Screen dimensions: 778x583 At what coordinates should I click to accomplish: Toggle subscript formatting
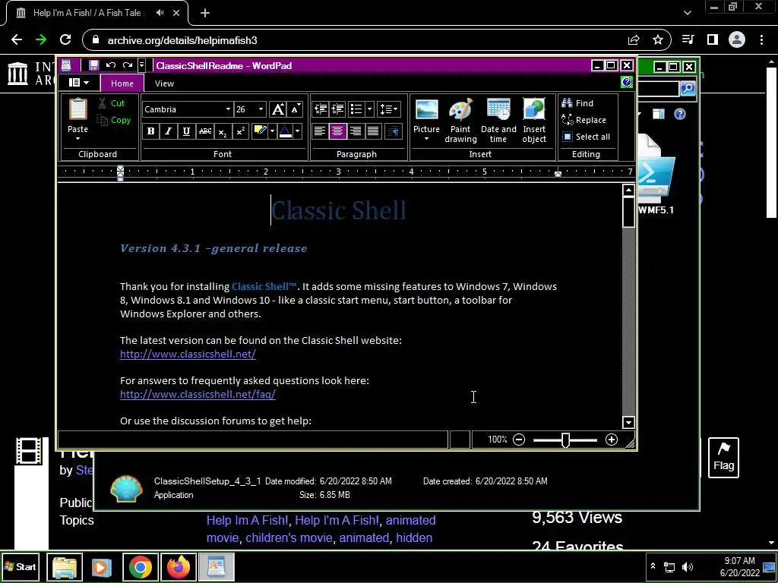coord(223,131)
